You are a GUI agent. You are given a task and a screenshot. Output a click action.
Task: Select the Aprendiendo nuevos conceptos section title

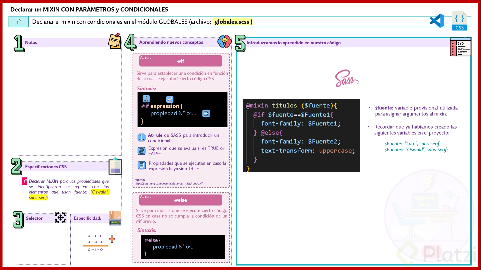click(x=171, y=42)
